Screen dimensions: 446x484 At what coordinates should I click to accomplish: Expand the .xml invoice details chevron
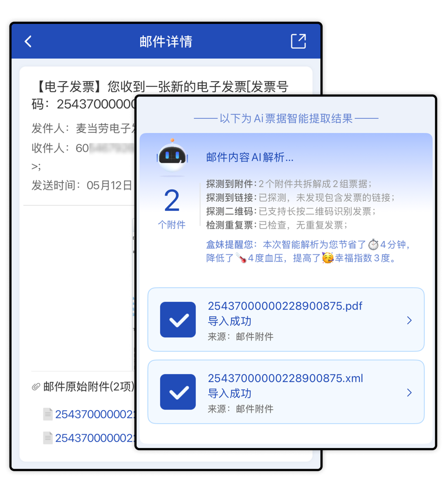[x=409, y=393]
